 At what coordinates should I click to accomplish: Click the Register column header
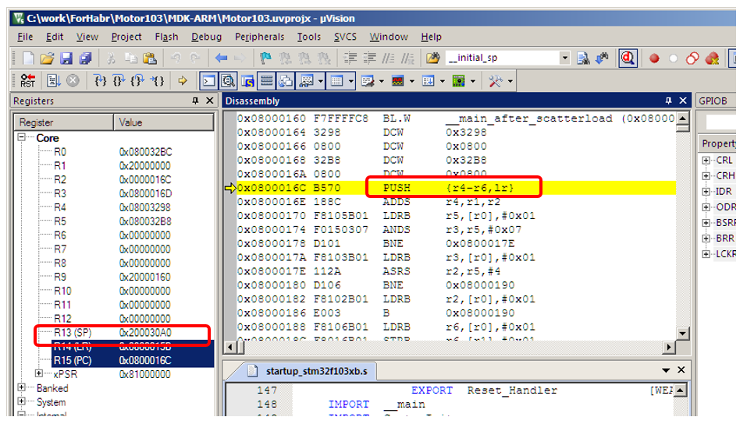[x=64, y=122]
